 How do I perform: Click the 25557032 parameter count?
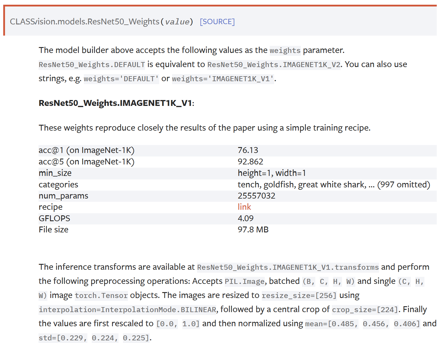pos(256,196)
